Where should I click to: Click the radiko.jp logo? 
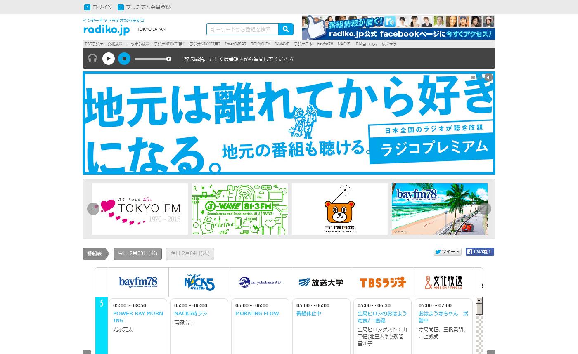(x=107, y=29)
